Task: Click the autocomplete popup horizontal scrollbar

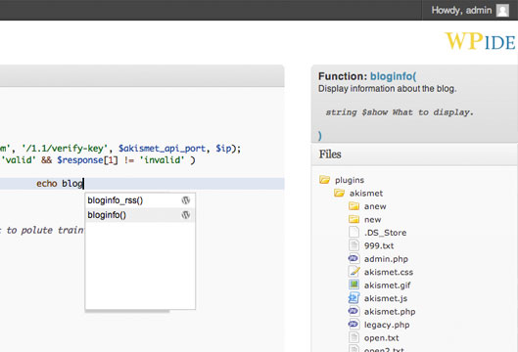Action: [127, 311]
